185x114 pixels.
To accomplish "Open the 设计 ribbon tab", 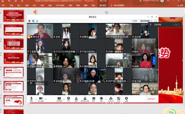I will tap(35, 6).
